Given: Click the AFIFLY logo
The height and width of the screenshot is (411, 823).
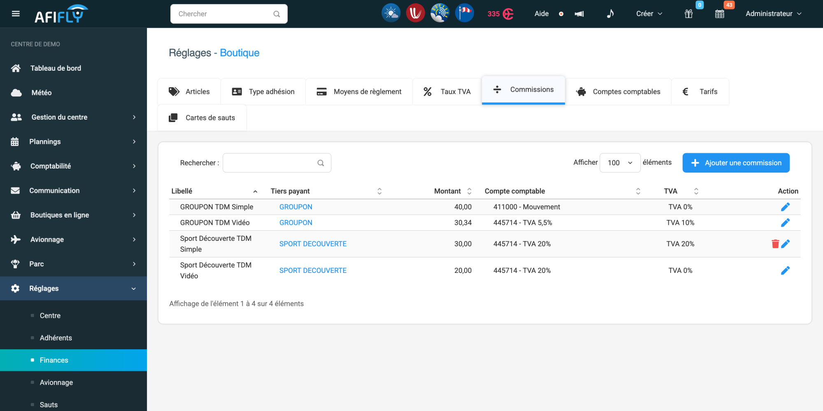Looking at the screenshot, I should (61, 14).
